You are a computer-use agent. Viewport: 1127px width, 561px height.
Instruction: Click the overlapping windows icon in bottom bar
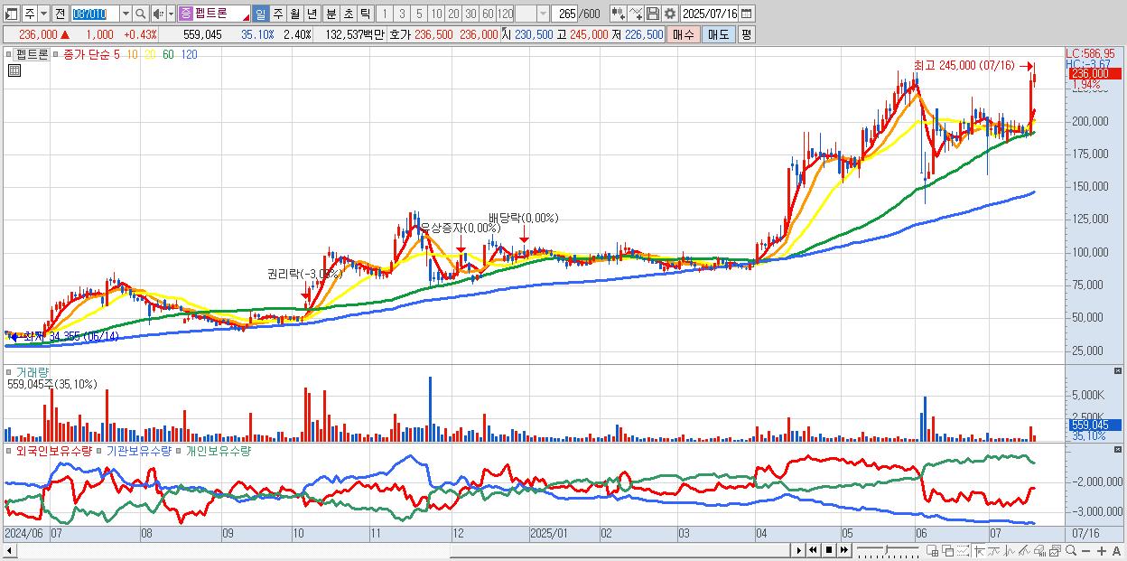tap(948, 551)
